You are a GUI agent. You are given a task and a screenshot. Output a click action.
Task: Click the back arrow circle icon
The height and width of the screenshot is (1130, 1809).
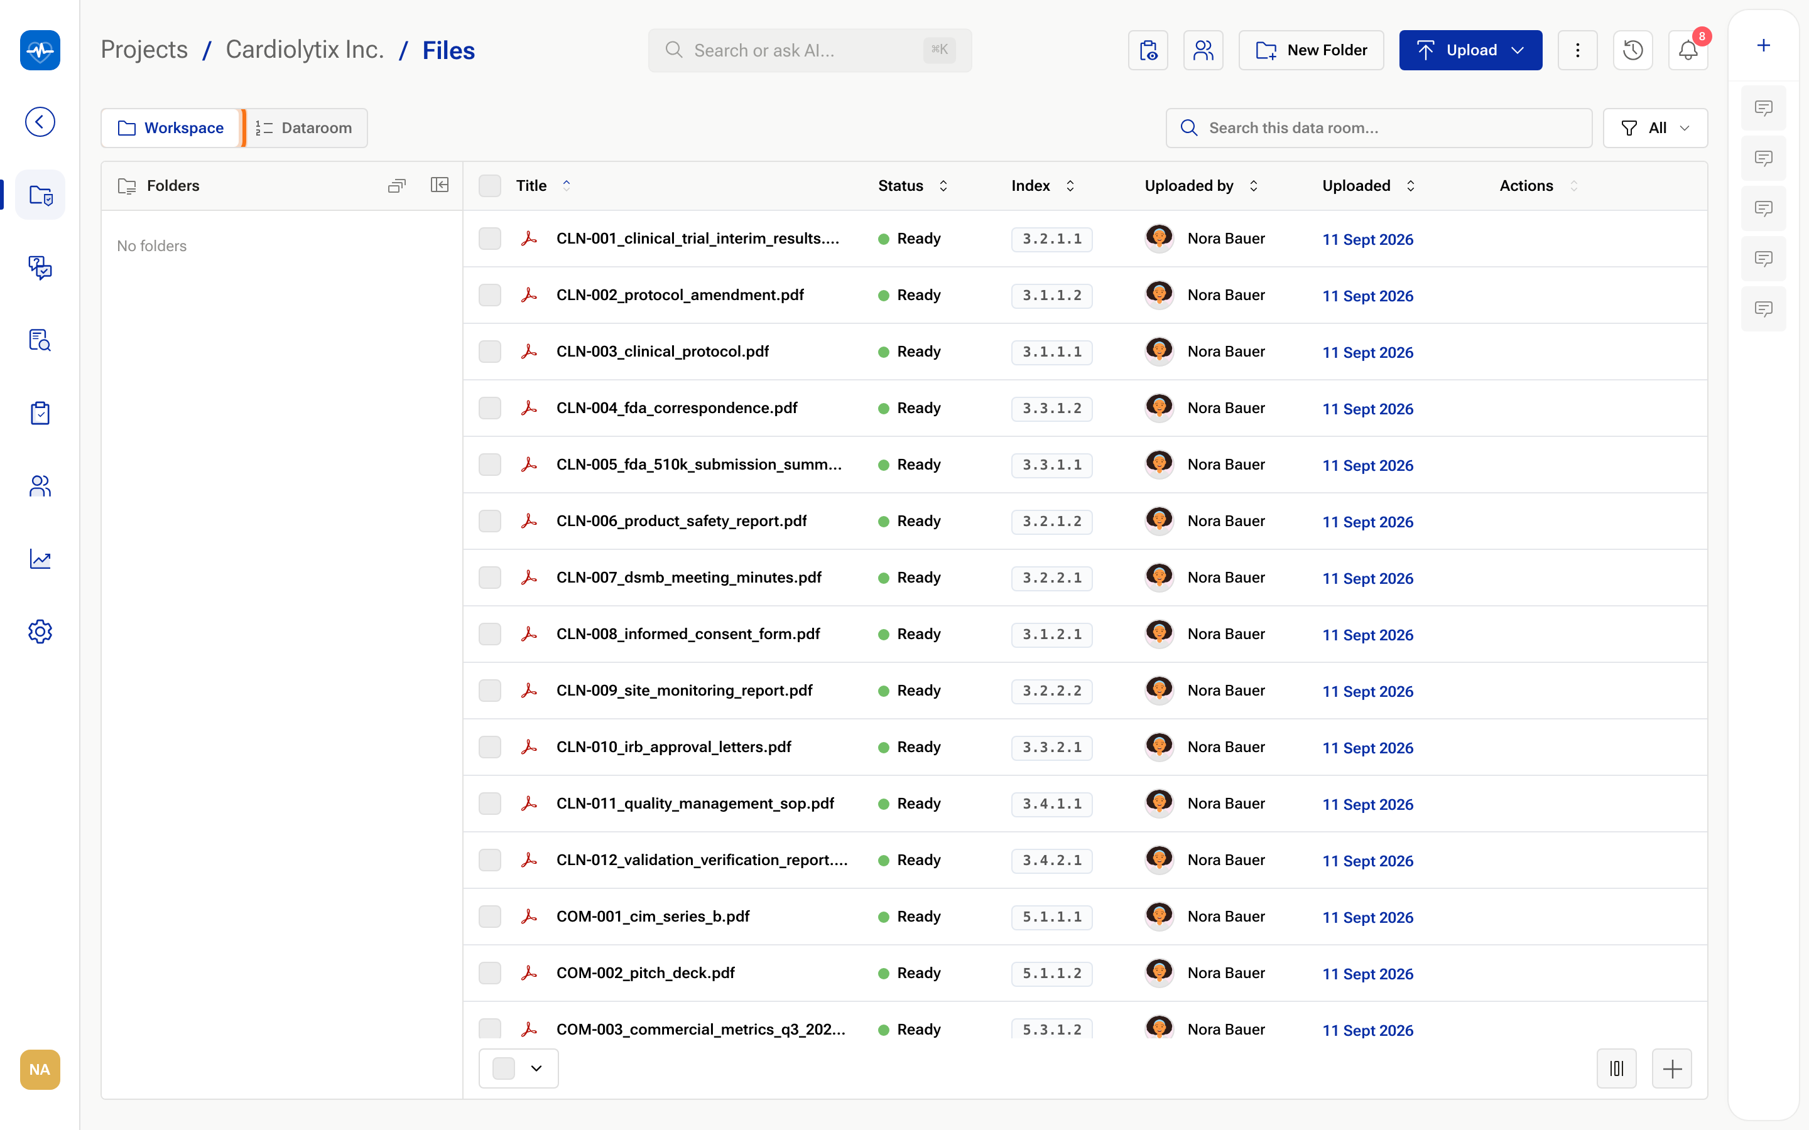40,122
